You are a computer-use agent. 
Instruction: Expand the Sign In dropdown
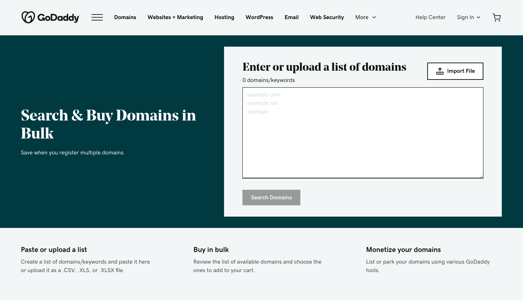(x=469, y=17)
